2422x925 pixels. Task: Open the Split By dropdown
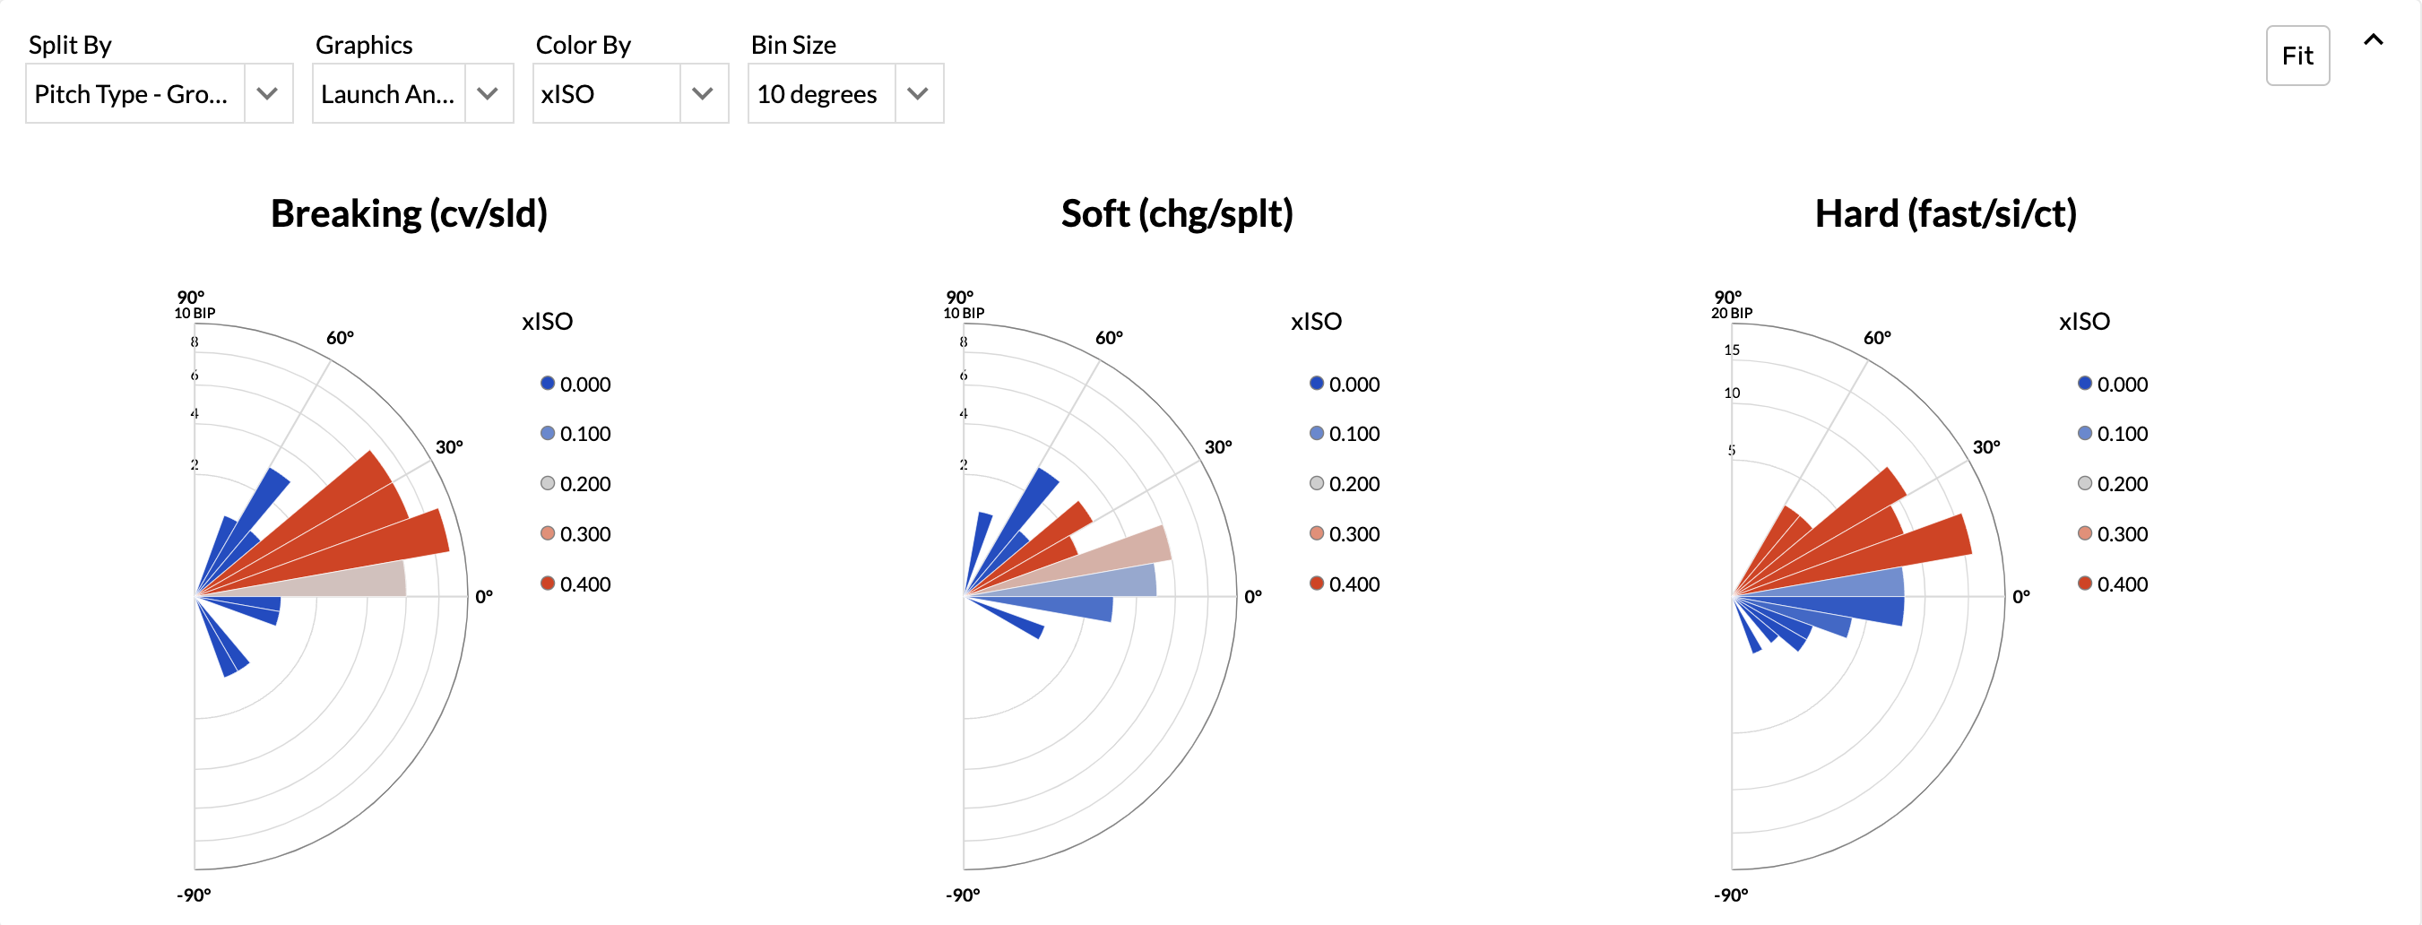pyautogui.click(x=269, y=93)
